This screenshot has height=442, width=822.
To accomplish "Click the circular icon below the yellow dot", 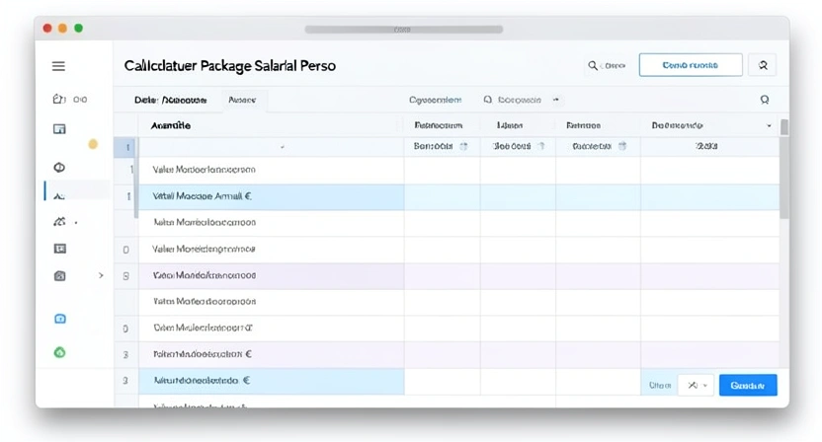I will point(59,168).
